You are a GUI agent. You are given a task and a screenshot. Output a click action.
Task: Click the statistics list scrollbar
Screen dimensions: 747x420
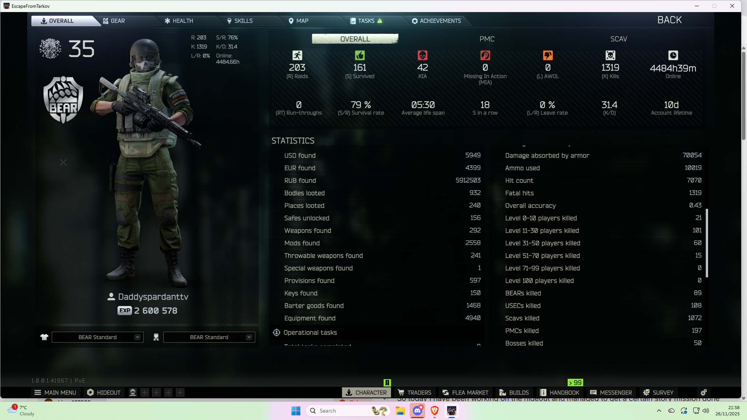tap(707, 243)
